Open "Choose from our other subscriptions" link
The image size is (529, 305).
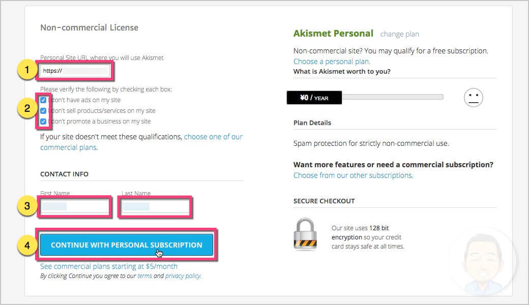click(x=353, y=175)
